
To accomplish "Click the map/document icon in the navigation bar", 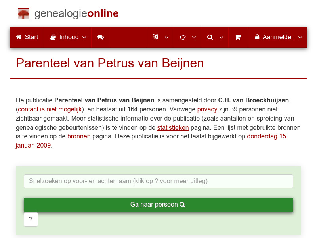I will 155,37.
